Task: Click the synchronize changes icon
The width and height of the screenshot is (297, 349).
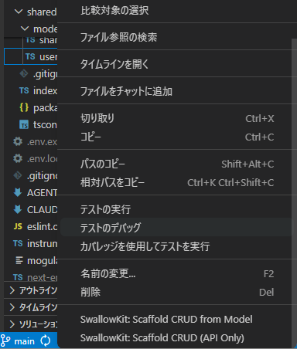Action: (46, 341)
